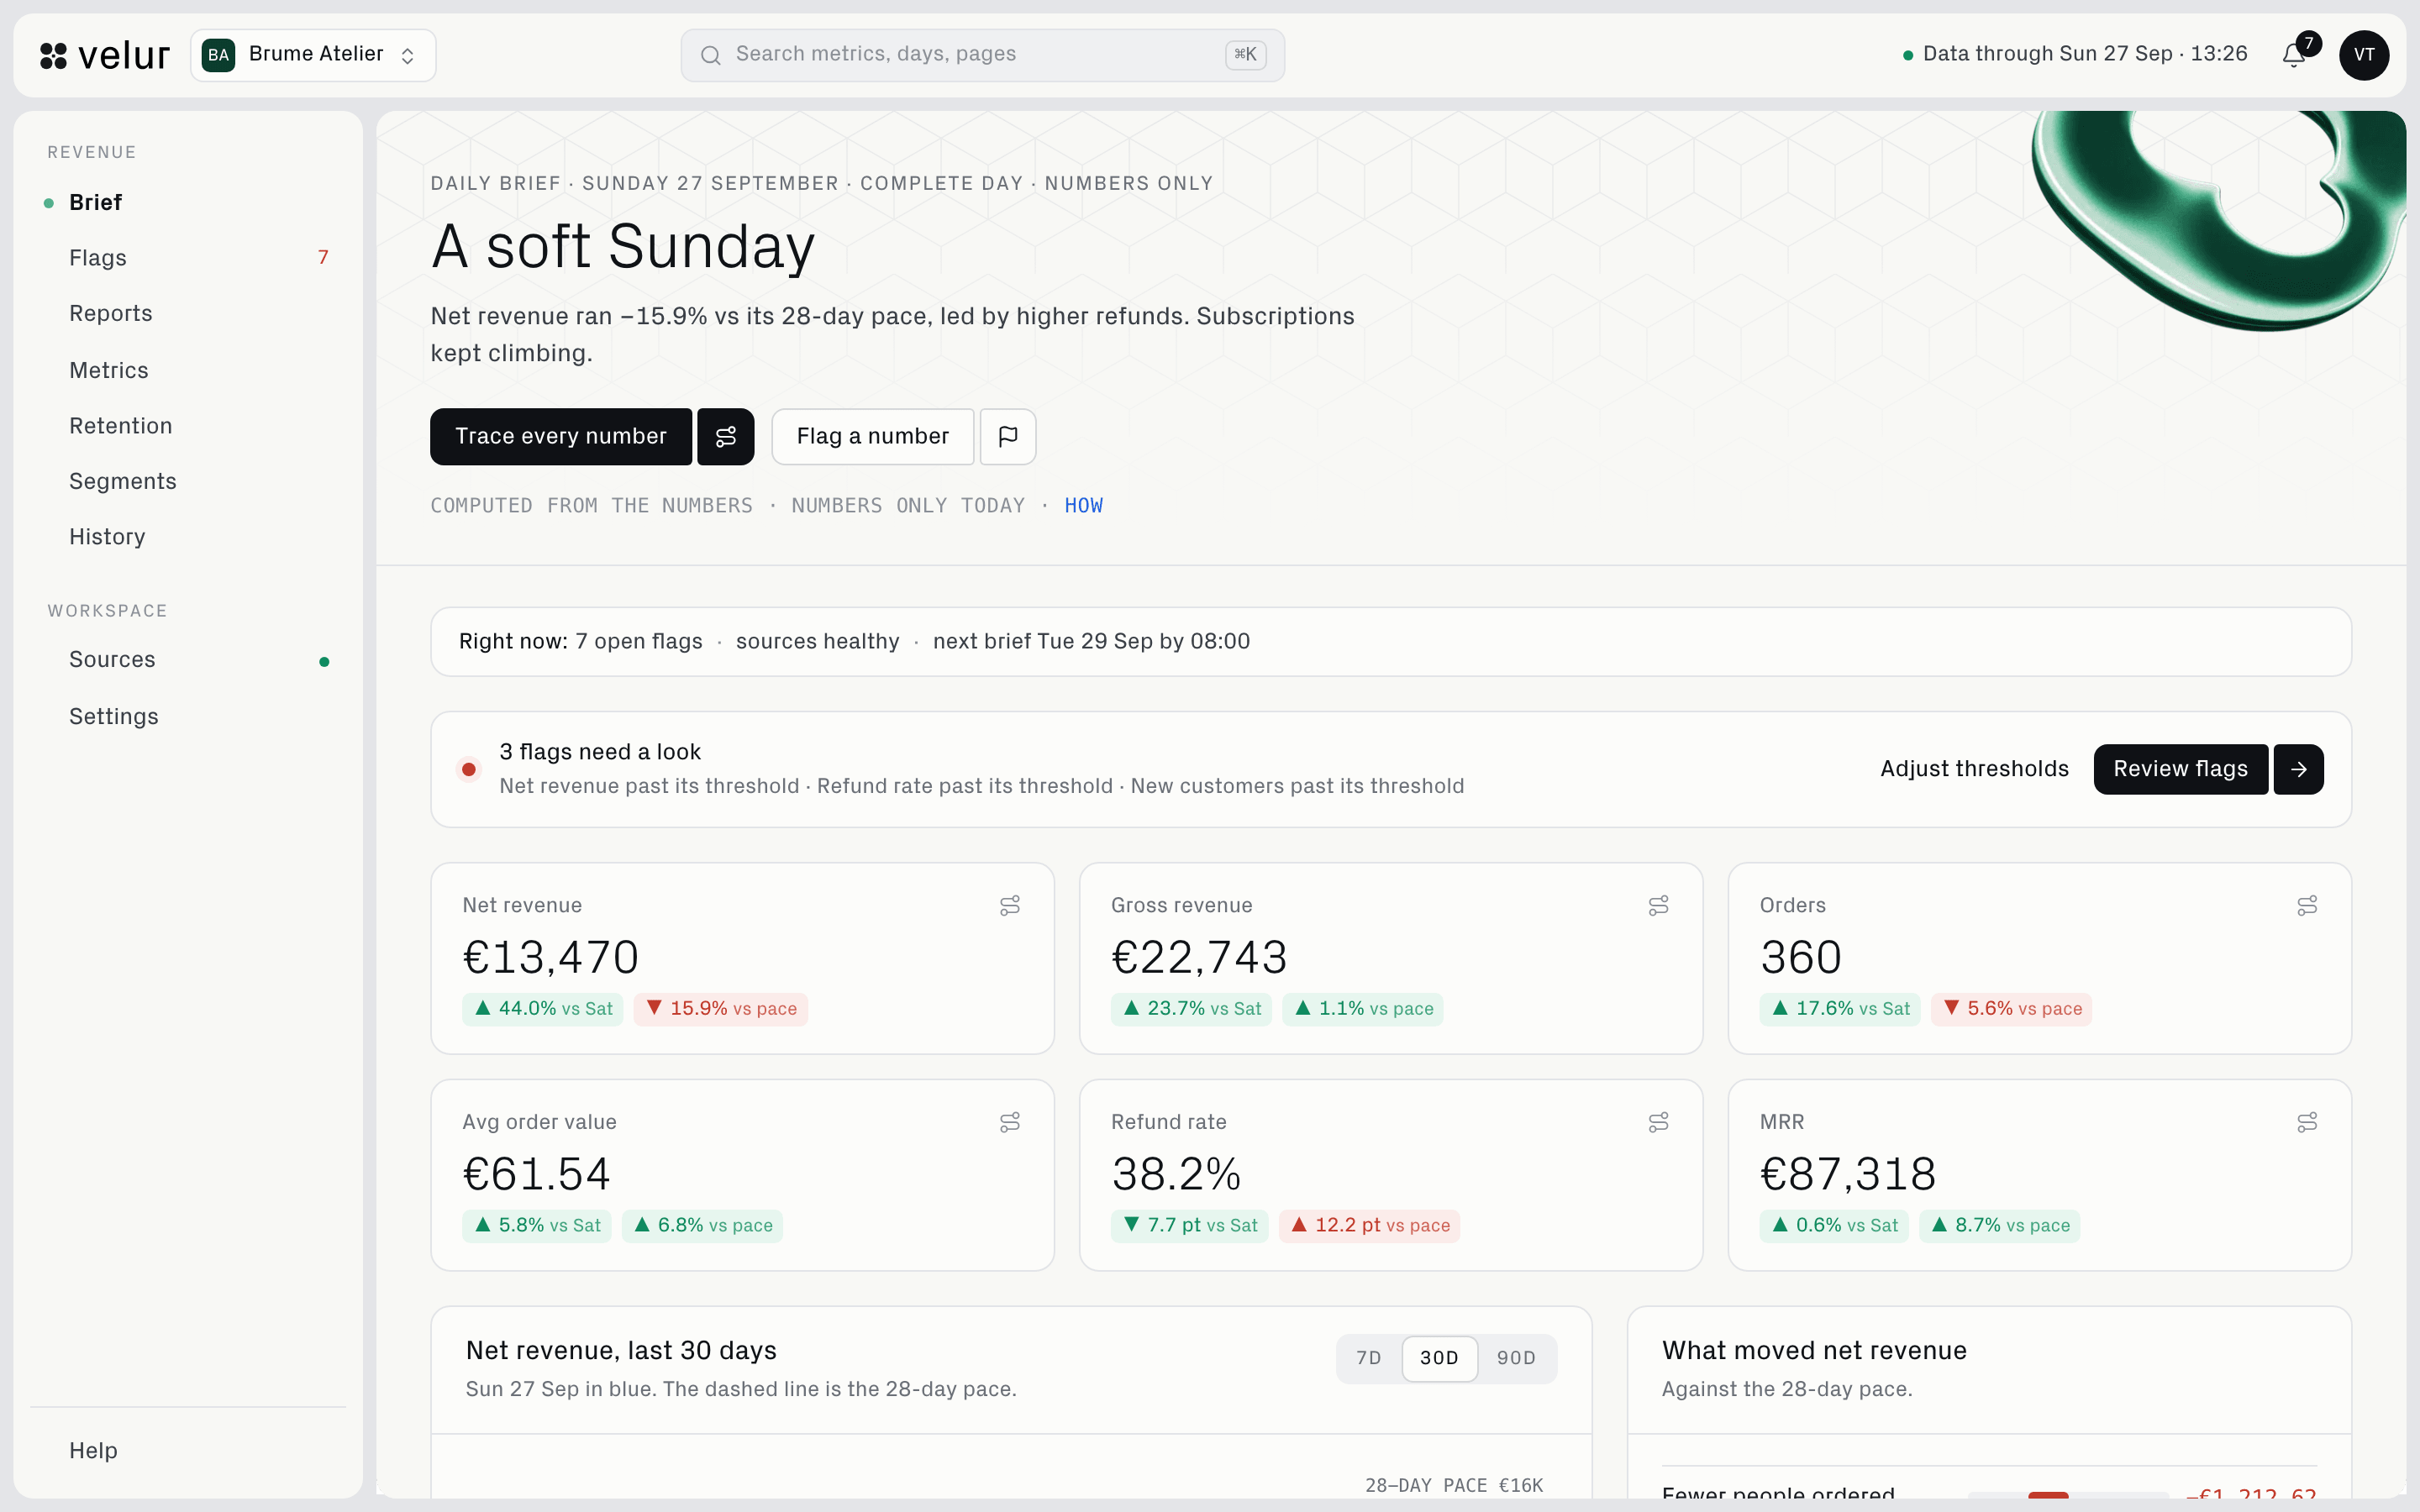Image resolution: width=2420 pixels, height=1512 pixels.
Task: Click the Trace every number button
Action: [561, 436]
